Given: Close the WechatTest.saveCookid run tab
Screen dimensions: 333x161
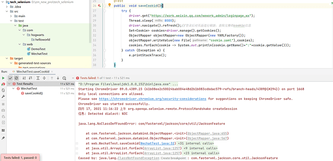Looking at the screenshot, I should coord(52,72).
